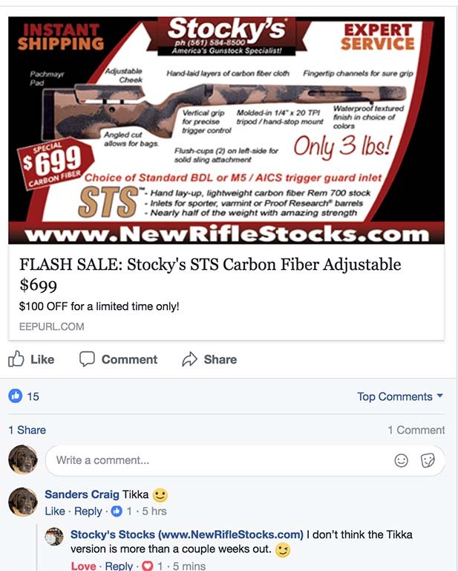
Task: Click the heart reaction icon on Stocky's reply
Action: point(147,566)
